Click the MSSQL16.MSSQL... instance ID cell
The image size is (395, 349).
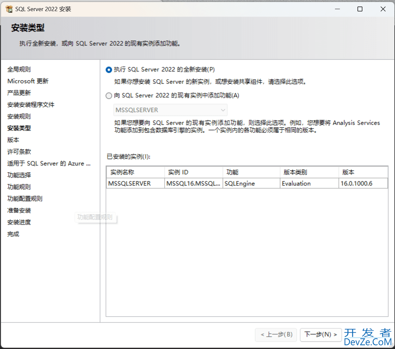pos(193,183)
